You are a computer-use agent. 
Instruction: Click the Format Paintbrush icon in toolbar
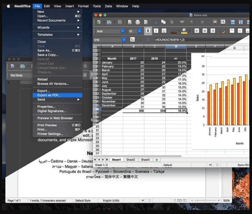[x=182, y=22]
